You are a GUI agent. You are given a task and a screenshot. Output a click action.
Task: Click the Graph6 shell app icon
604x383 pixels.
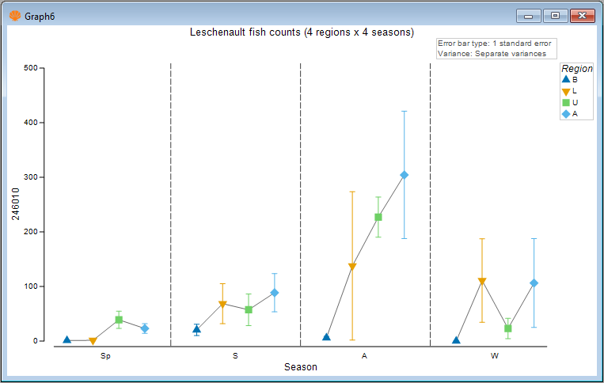click(x=15, y=16)
